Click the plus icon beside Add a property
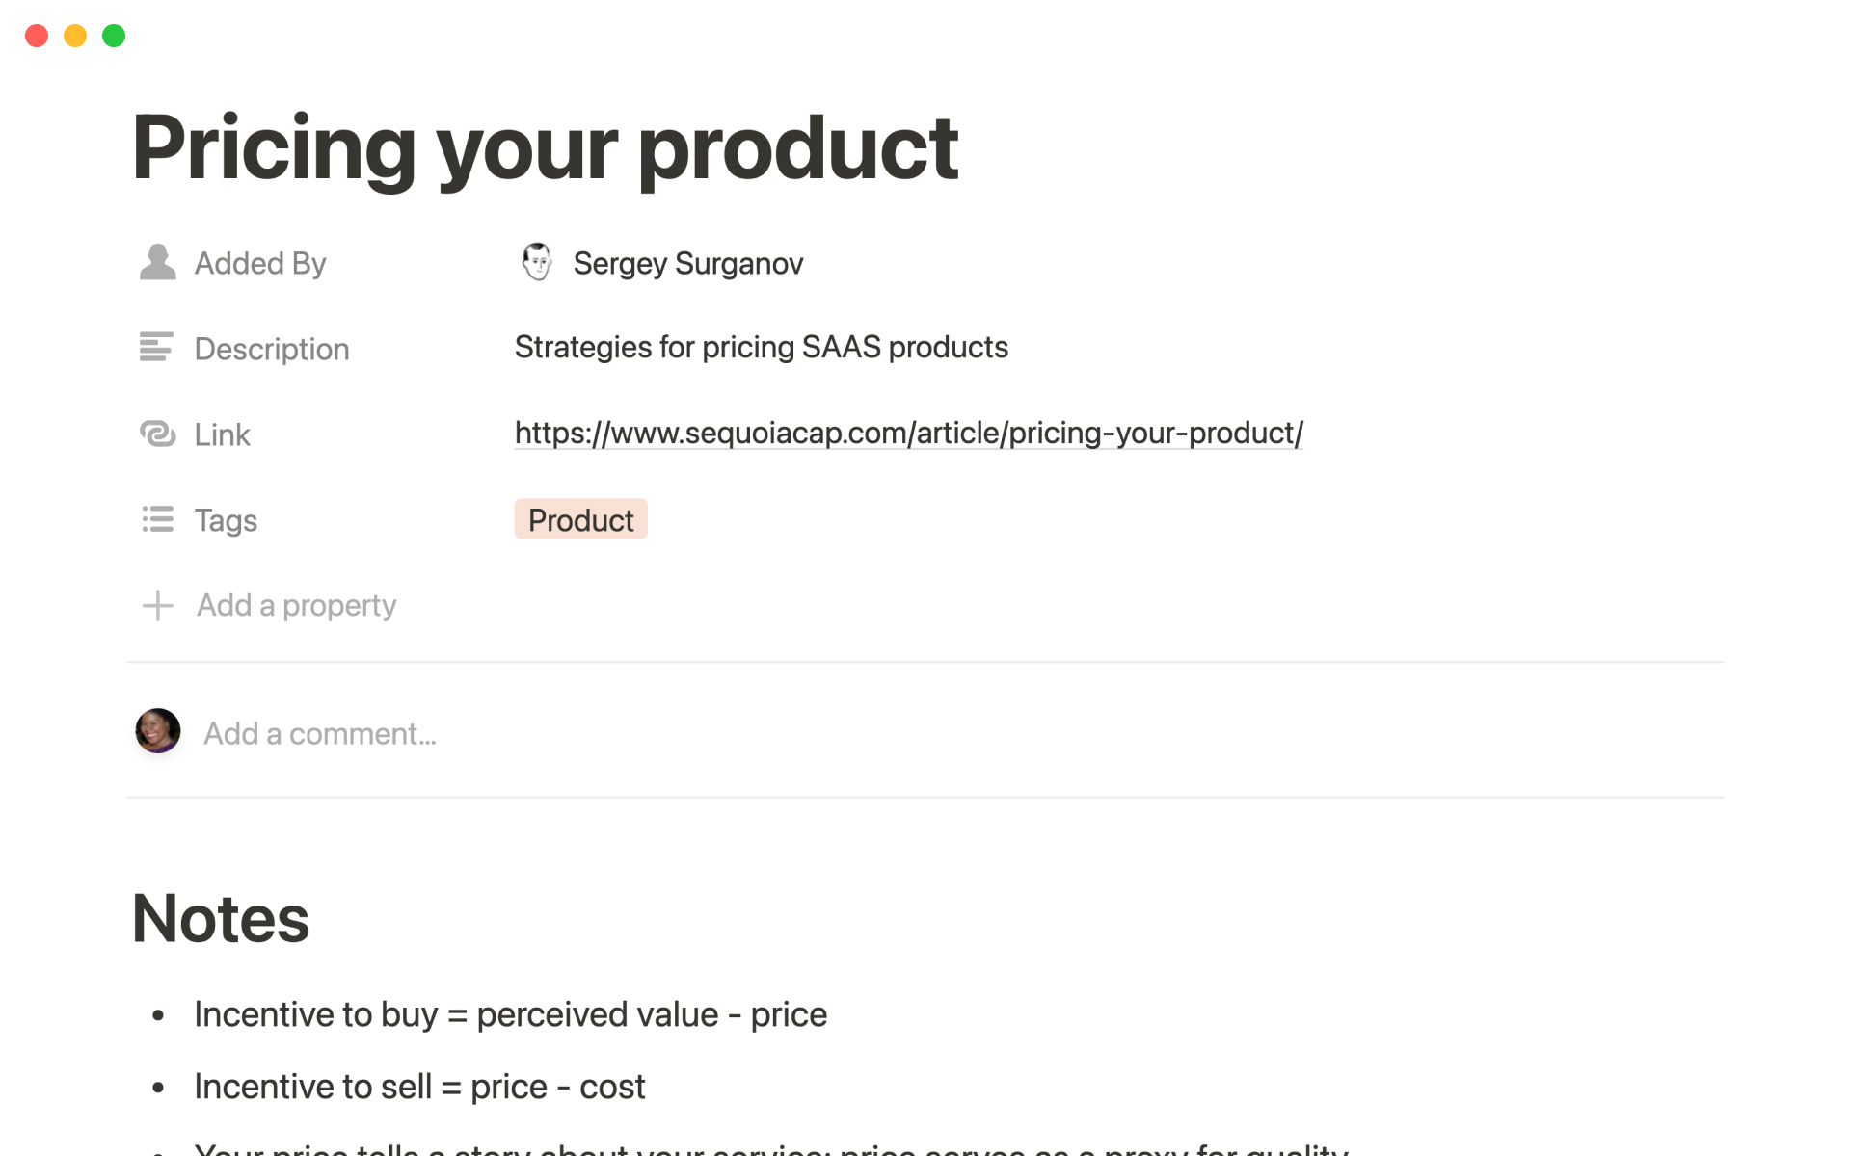The height and width of the screenshot is (1156, 1851). click(157, 605)
